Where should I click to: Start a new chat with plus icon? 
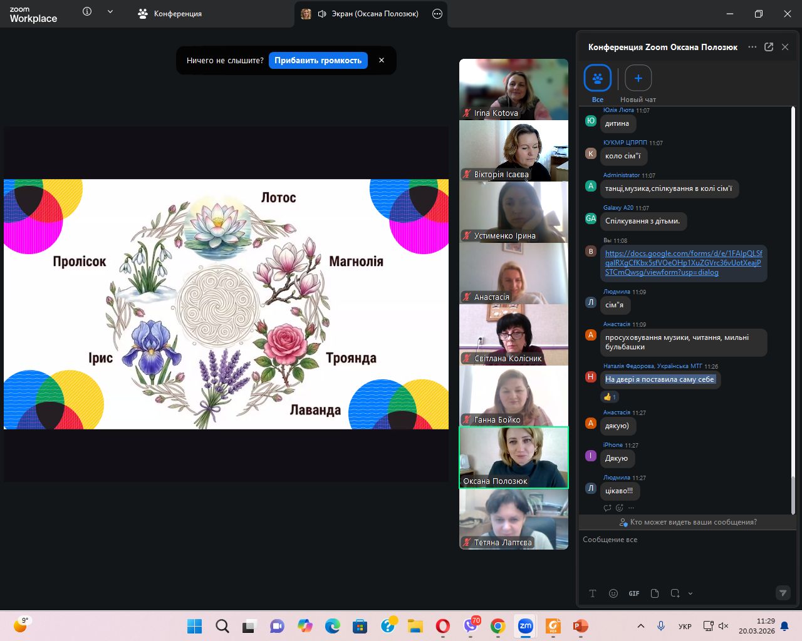(x=638, y=78)
